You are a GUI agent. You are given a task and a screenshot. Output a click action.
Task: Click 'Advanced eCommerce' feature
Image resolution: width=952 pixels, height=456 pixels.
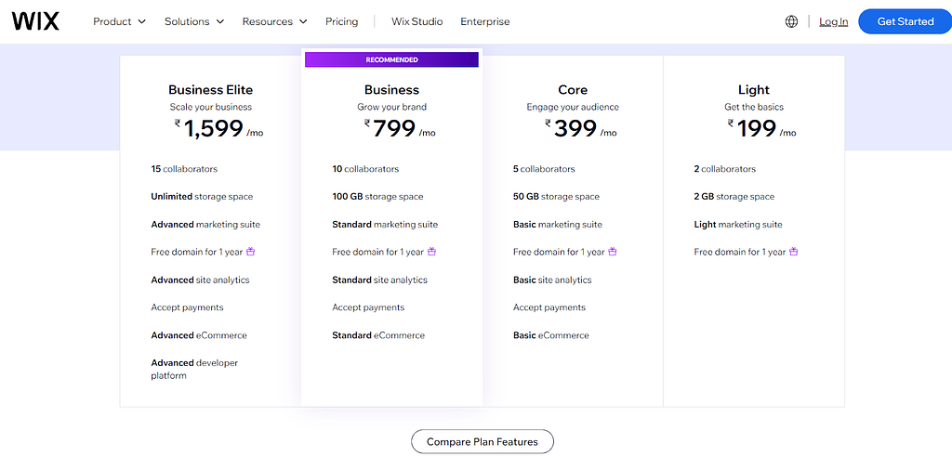point(199,335)
